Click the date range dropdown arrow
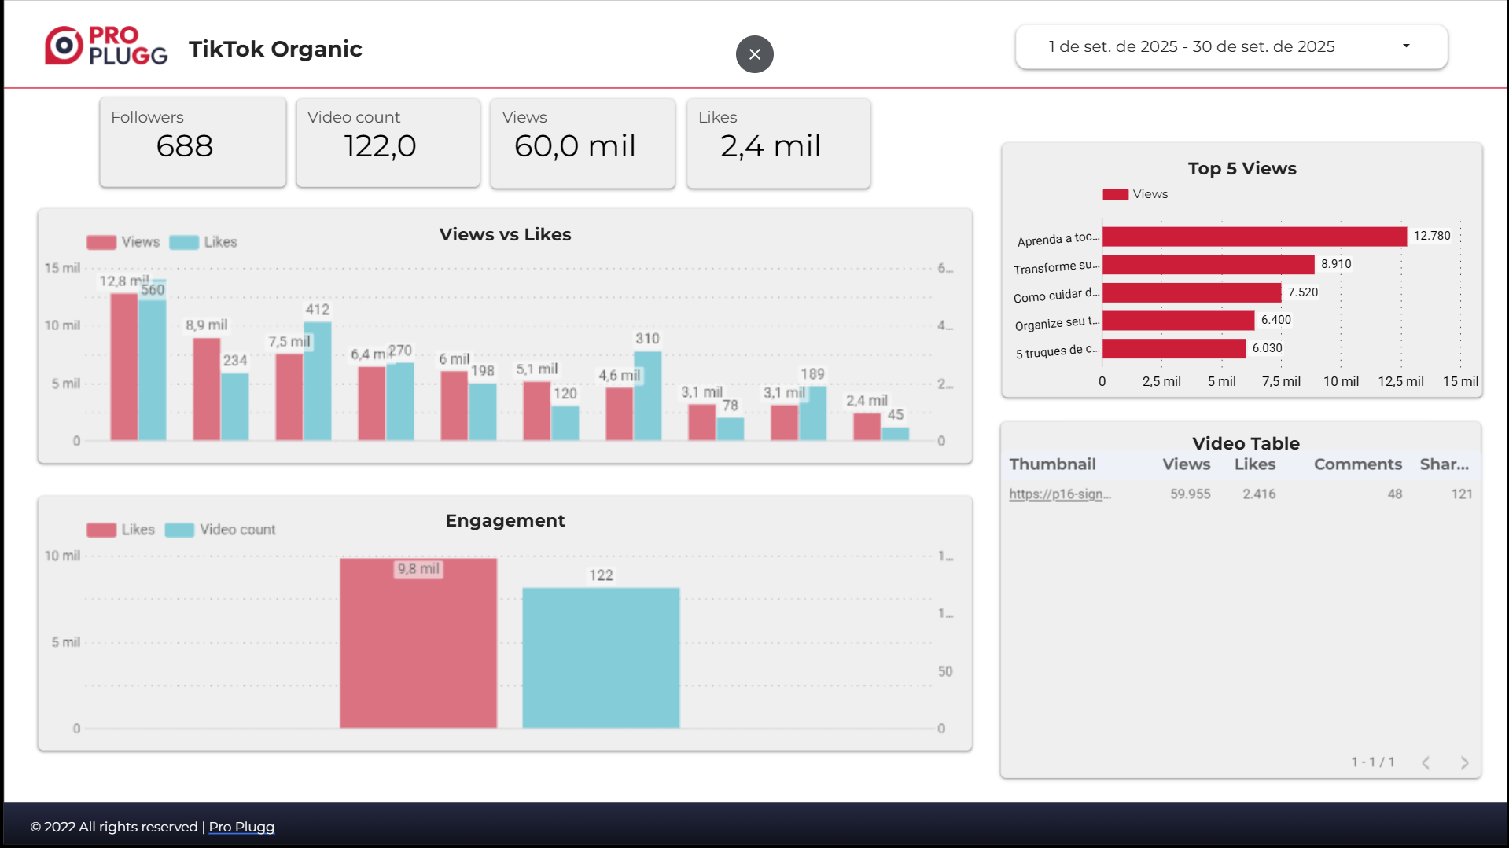Image resolution: width=1509 pixels, height=848 pixels. [1406, 46]
